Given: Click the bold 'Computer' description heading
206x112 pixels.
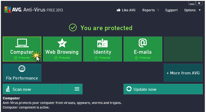Looking at the screenshot, I should pos(12,98).
